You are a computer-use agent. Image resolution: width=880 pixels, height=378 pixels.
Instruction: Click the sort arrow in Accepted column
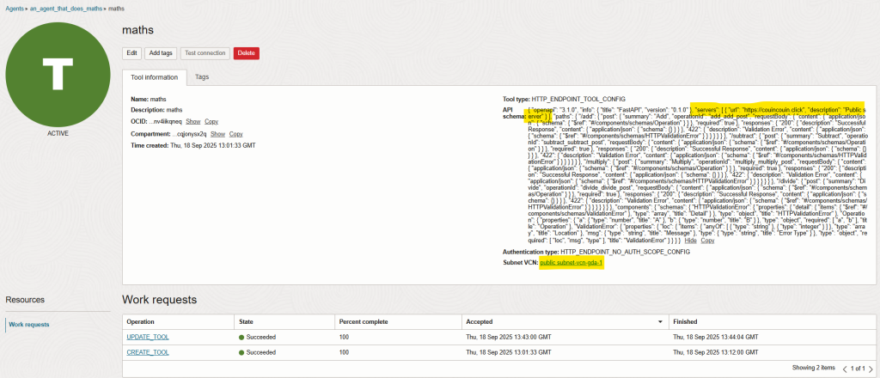point(660,320)
